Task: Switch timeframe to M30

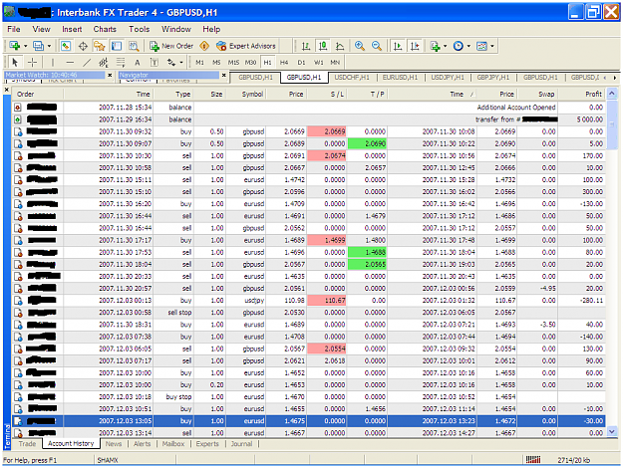Action: point(251,63)
